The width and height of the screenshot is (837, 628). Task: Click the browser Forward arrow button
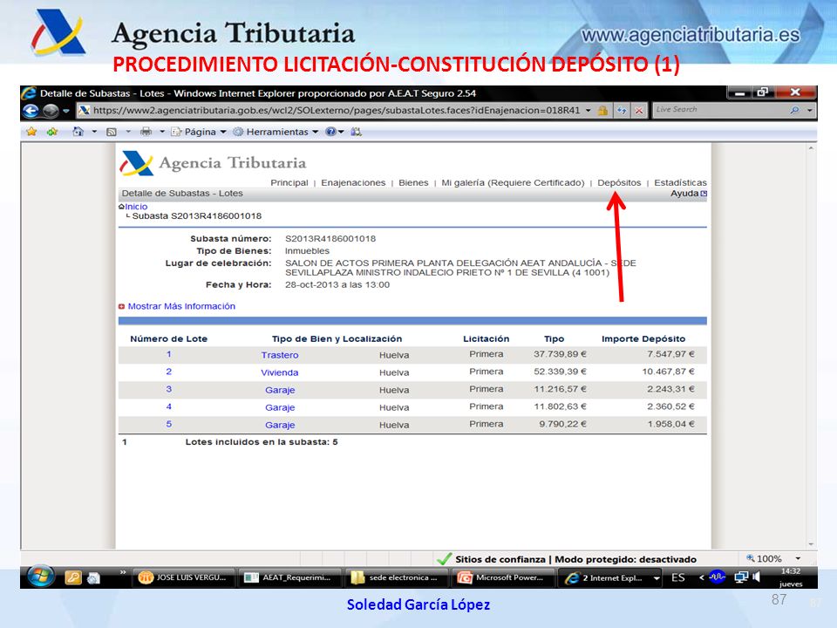(51, 111)
